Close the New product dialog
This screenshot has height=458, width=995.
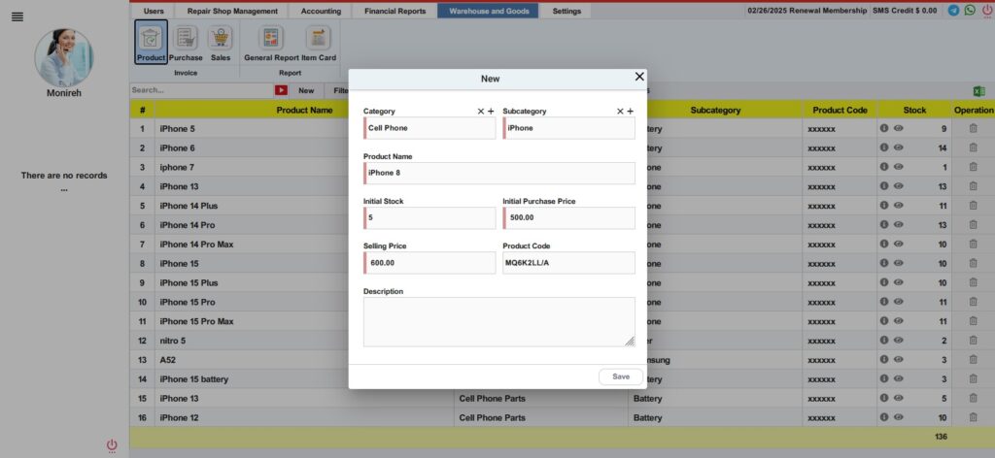point(639,76)
